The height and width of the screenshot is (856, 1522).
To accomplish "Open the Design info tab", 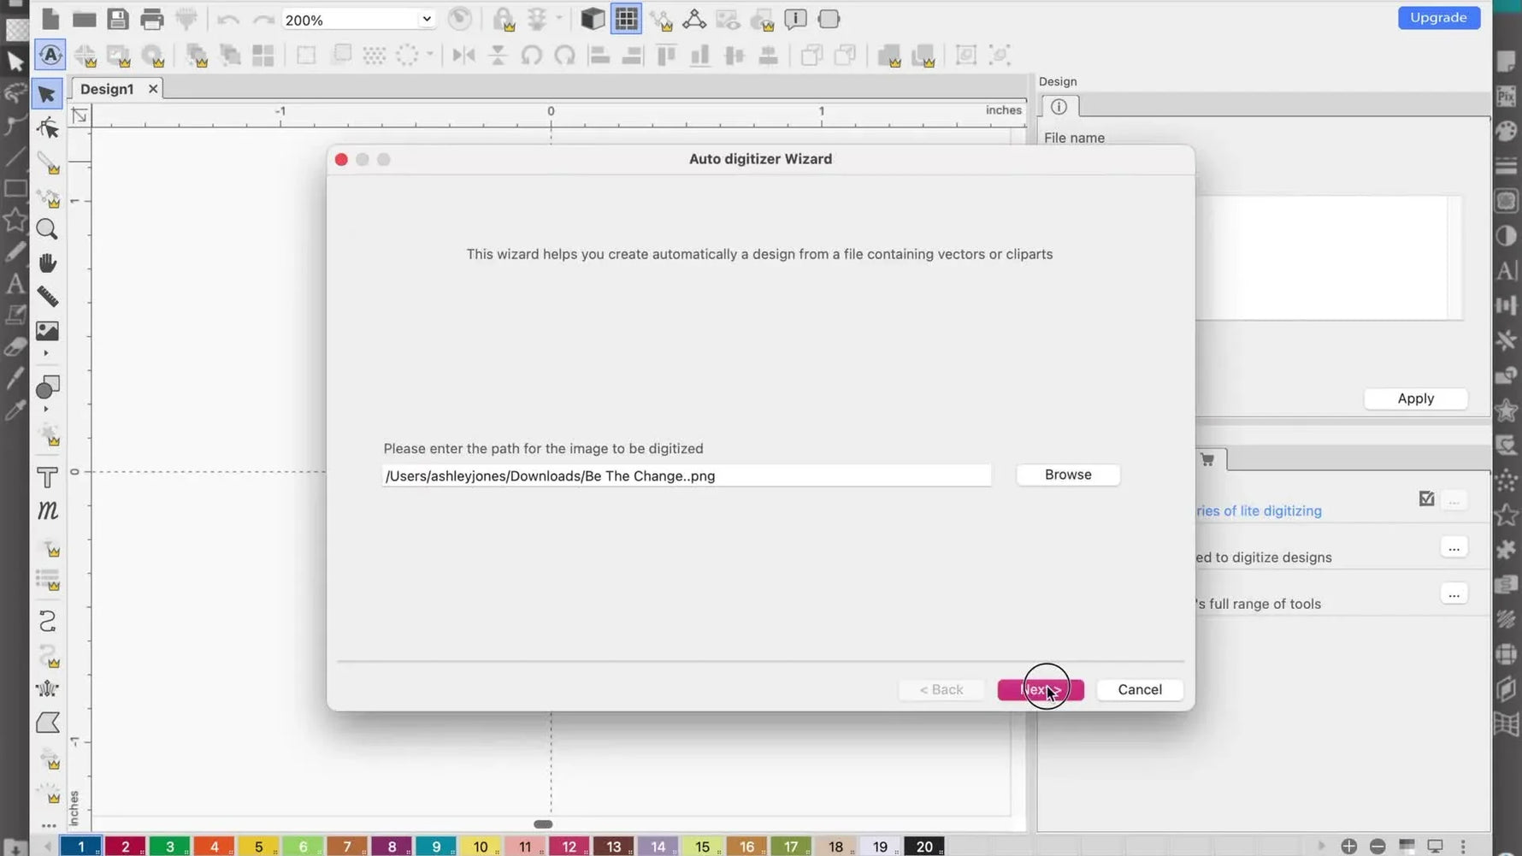I will point(1059,107).
